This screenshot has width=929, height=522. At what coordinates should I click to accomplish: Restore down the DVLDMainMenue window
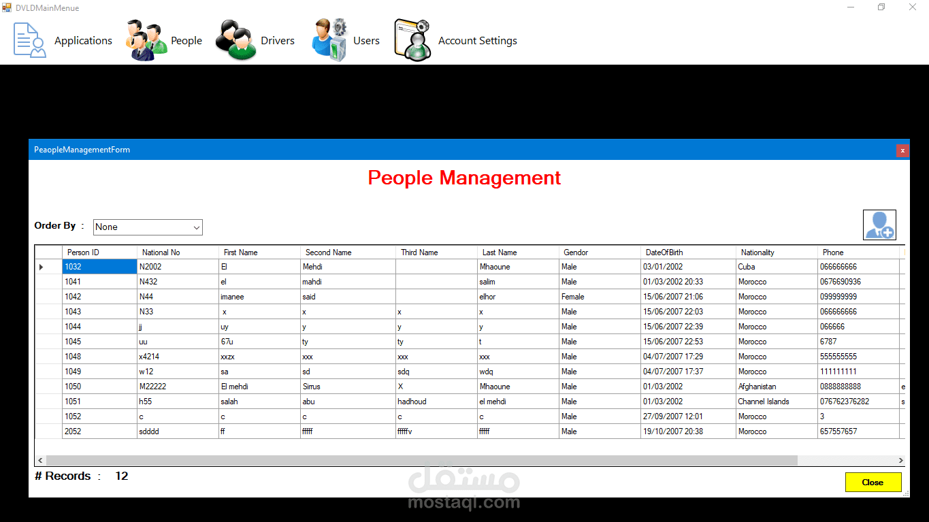[x=881, y=7]
